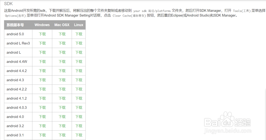
Task: Download android 4.2.2 for Windows
Action: coord(42,89)
